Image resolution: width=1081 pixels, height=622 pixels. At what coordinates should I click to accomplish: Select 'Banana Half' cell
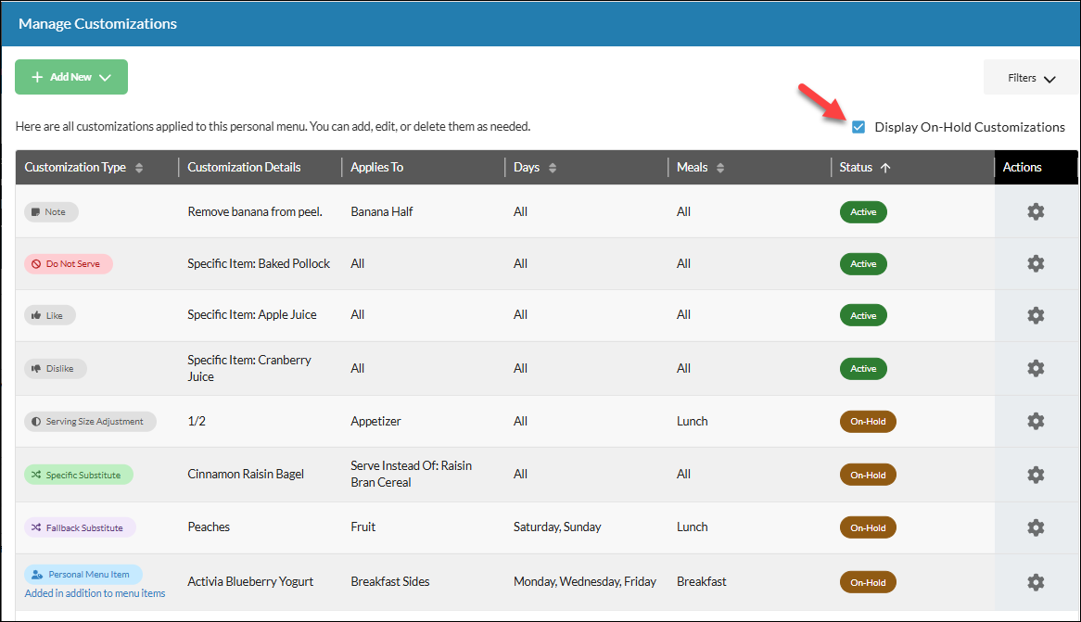382,211
